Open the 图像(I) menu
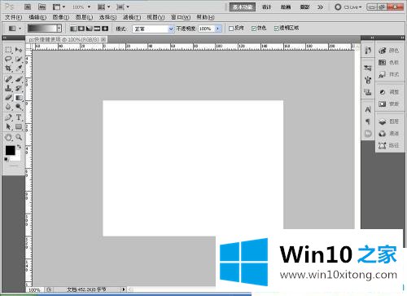Image resolution: width=407 pixels, height=296 pixels. (x=61, y=17)
